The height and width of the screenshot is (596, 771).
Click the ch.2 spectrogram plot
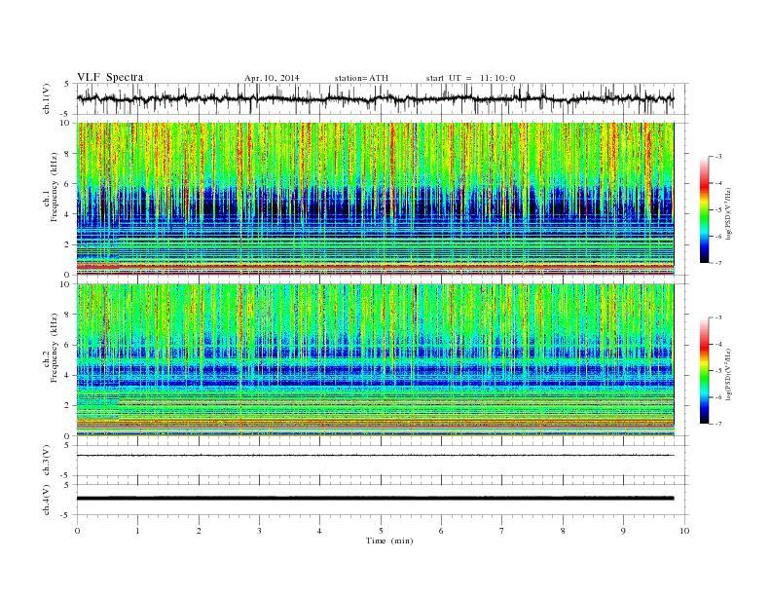click(375, 360)
